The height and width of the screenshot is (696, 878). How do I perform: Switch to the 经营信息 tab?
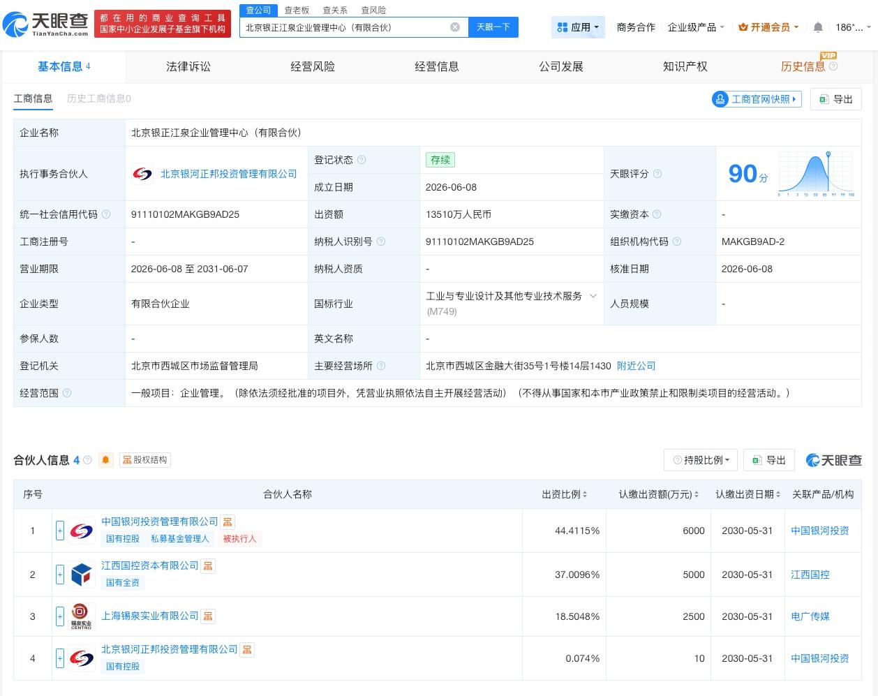437,66
